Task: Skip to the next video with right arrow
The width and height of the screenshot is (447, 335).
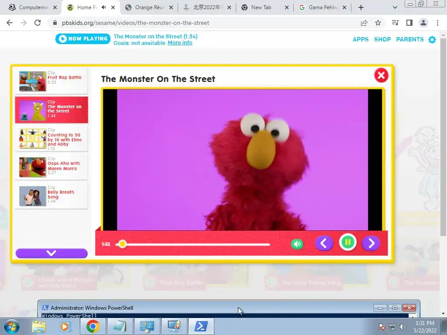Action: pos(371,243)
